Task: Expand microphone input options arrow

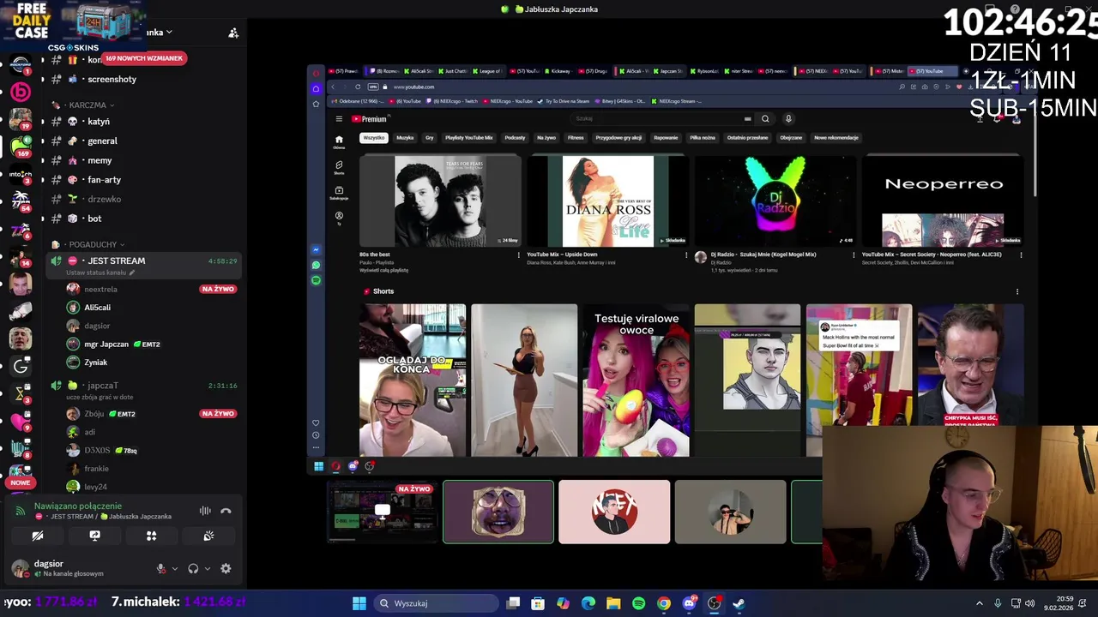Action: point(175,568)
